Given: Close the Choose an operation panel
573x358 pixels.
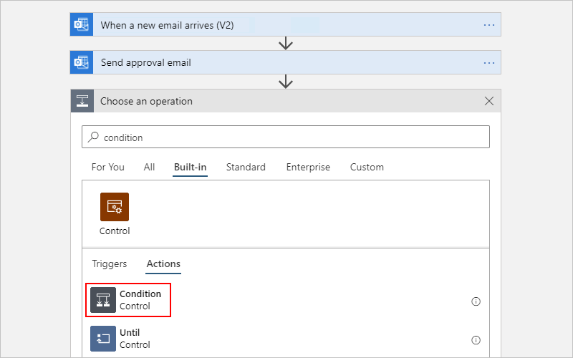Looking at the screenshot, I should 489,101.
